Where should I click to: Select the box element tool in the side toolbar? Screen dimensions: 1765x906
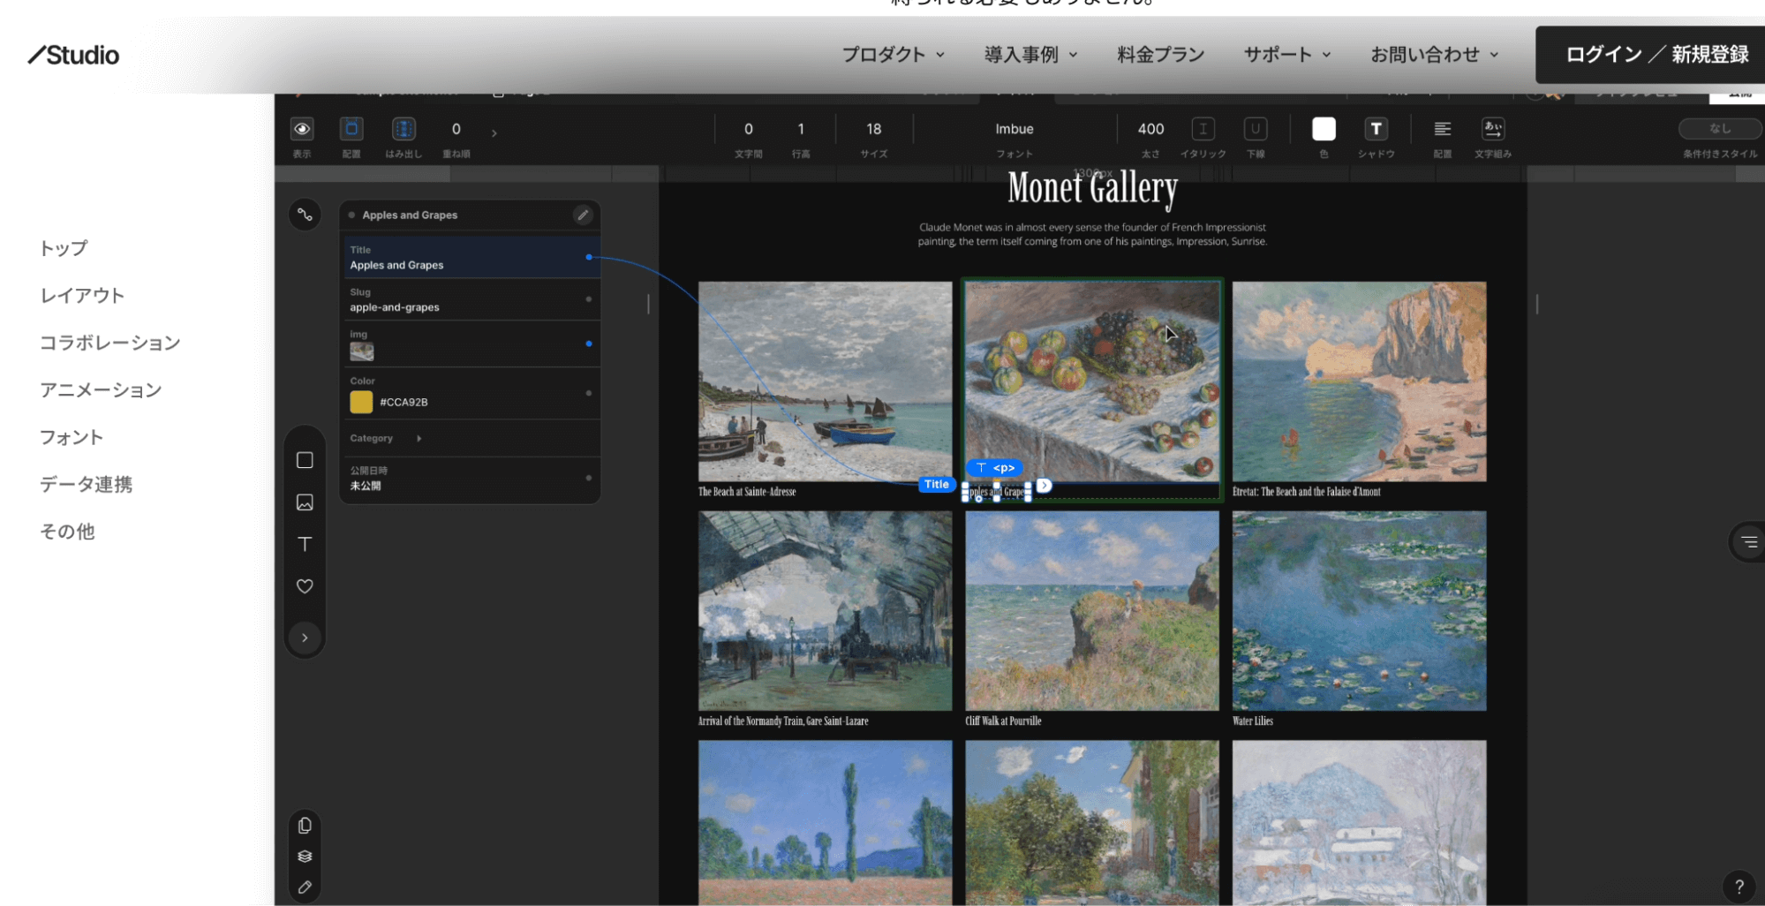point(305,460)
